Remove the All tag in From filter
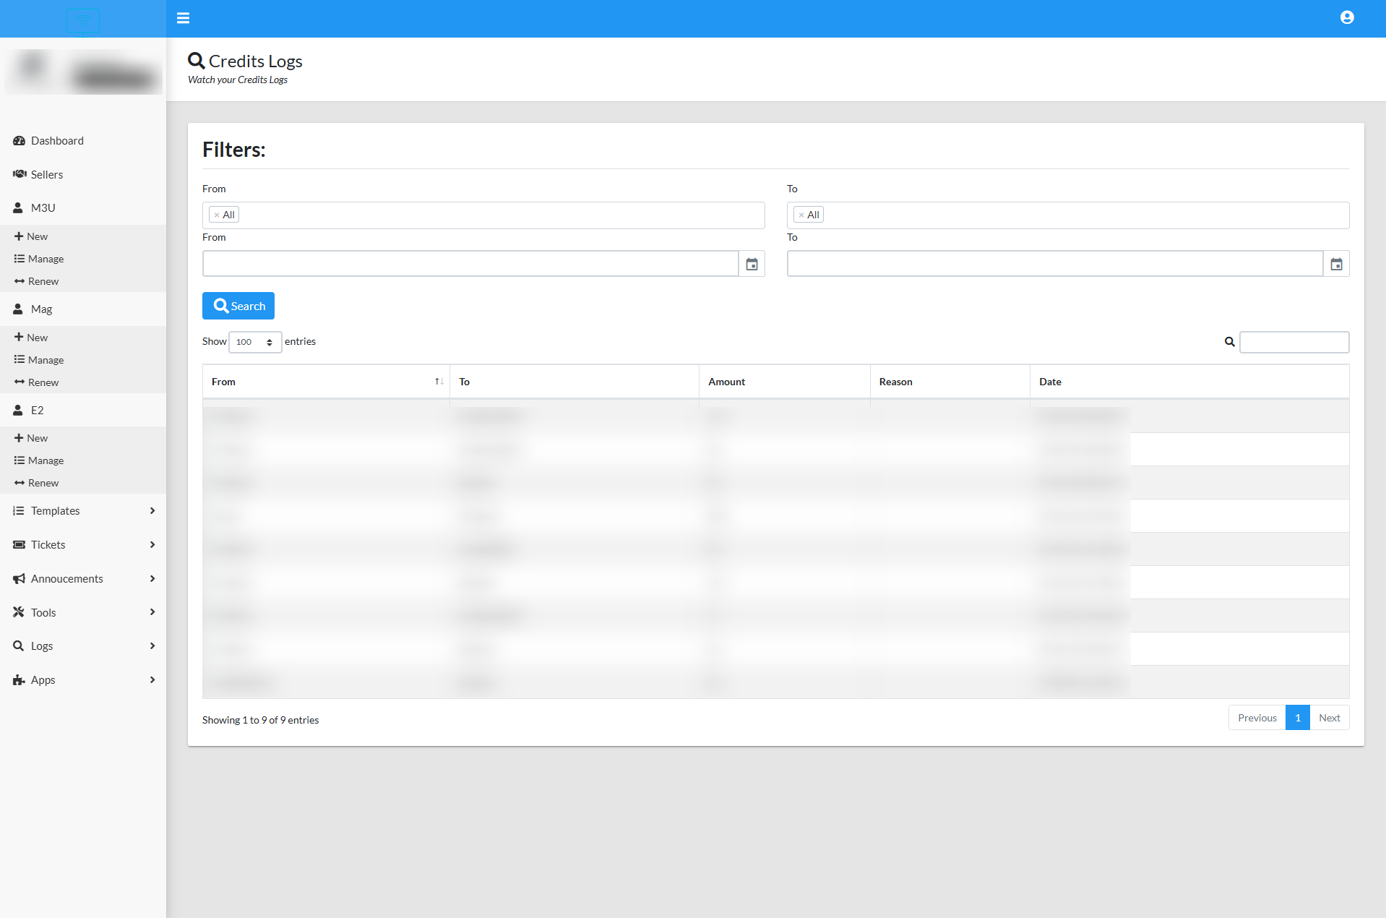This screenshot has height=918, width=1386. [x=217, y=215]
